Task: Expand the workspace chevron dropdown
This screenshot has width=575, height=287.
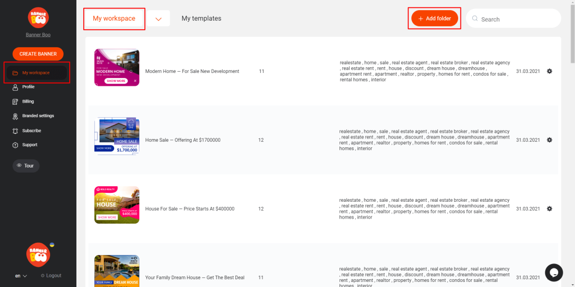Action: click(159, 18)
